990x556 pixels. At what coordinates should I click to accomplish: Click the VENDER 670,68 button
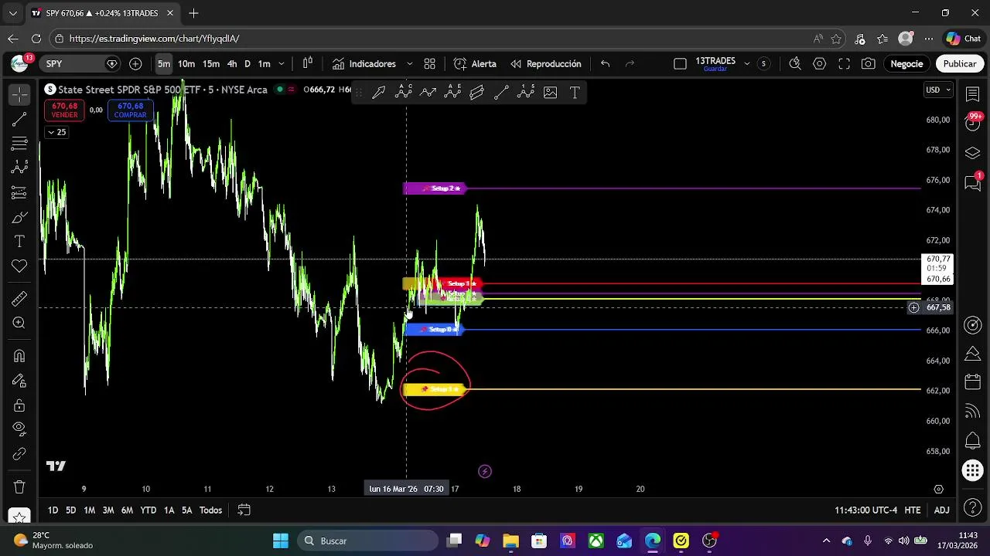pos(65,110)
